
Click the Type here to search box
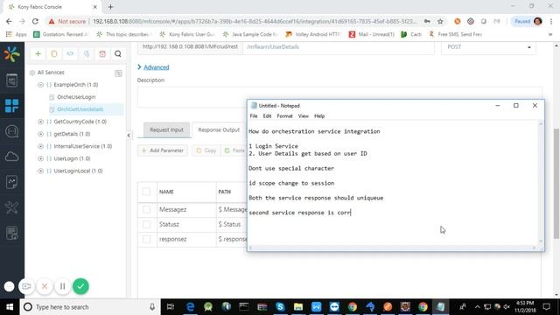tap(89, 307)
